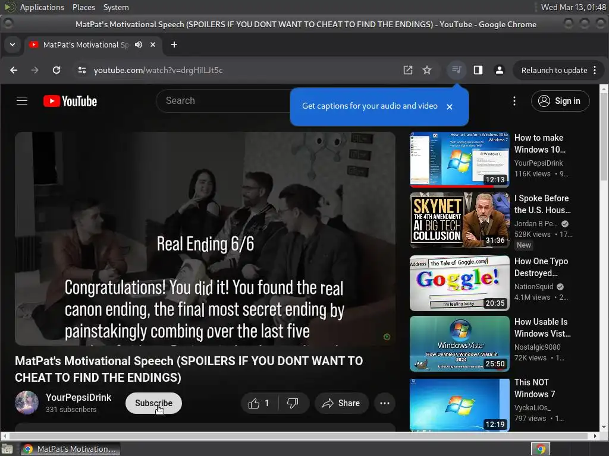This screenshot has width=609, height=456.
Task: Click the video title text
Action: click(189, 369)
